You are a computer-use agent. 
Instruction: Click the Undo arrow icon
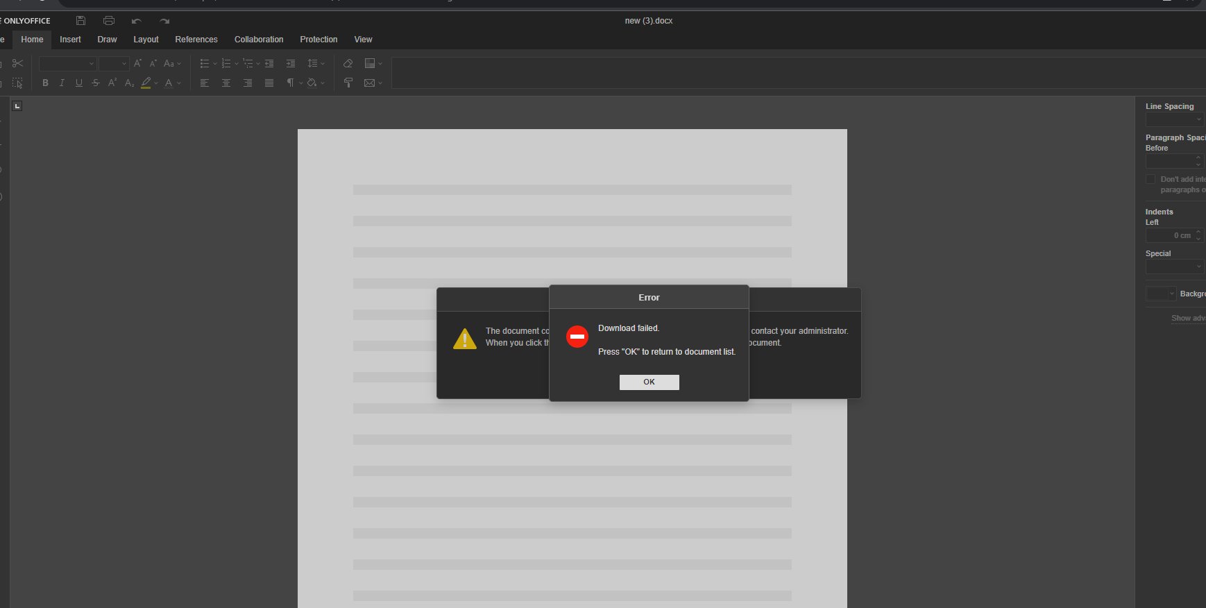pyautogui.click(x=137, y=21)
